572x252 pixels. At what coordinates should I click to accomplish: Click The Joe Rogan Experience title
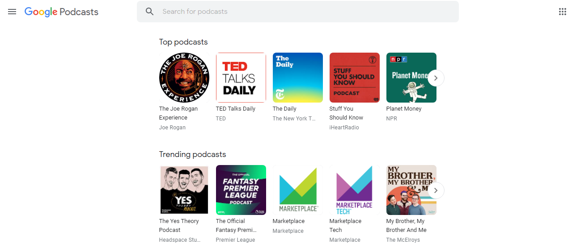tap(178, 113)
